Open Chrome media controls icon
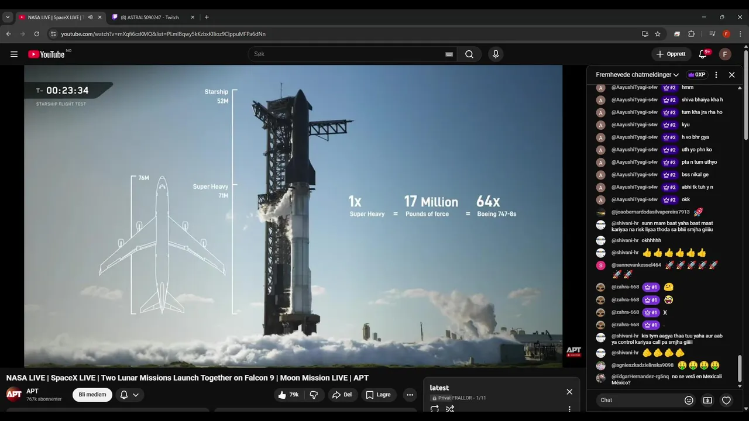This screenshot has height=421, width=749. pyautogui.click(x=712, y=34)
